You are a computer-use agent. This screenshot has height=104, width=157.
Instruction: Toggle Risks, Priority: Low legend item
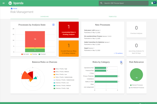pyautogui.click(x=60, y=74)
